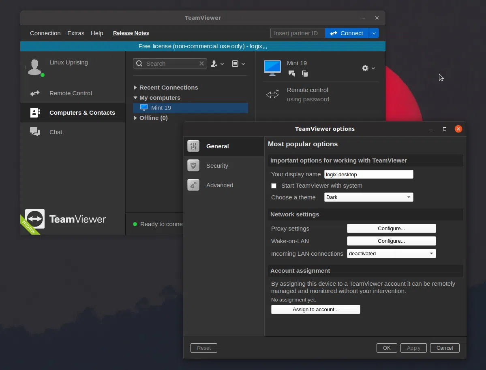Expand Offline (0) group
The width and height of the screenshot is (486, 370).
click(x=135, y=118)
